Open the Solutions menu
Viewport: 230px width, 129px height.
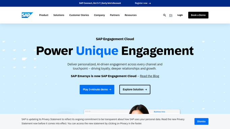click(x=59, y=15)
